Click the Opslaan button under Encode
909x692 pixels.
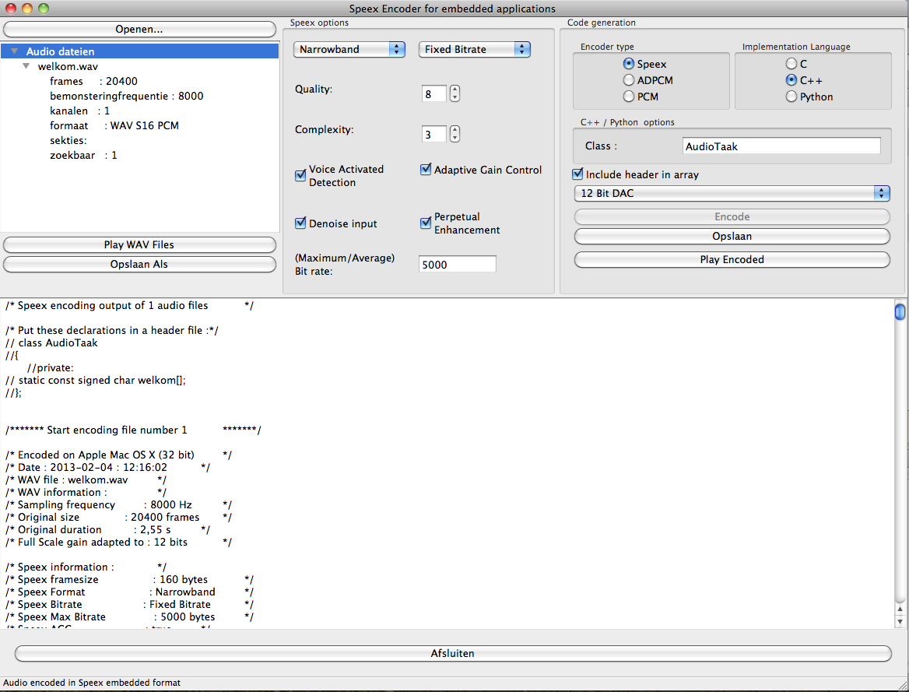(x=732, y=237)
